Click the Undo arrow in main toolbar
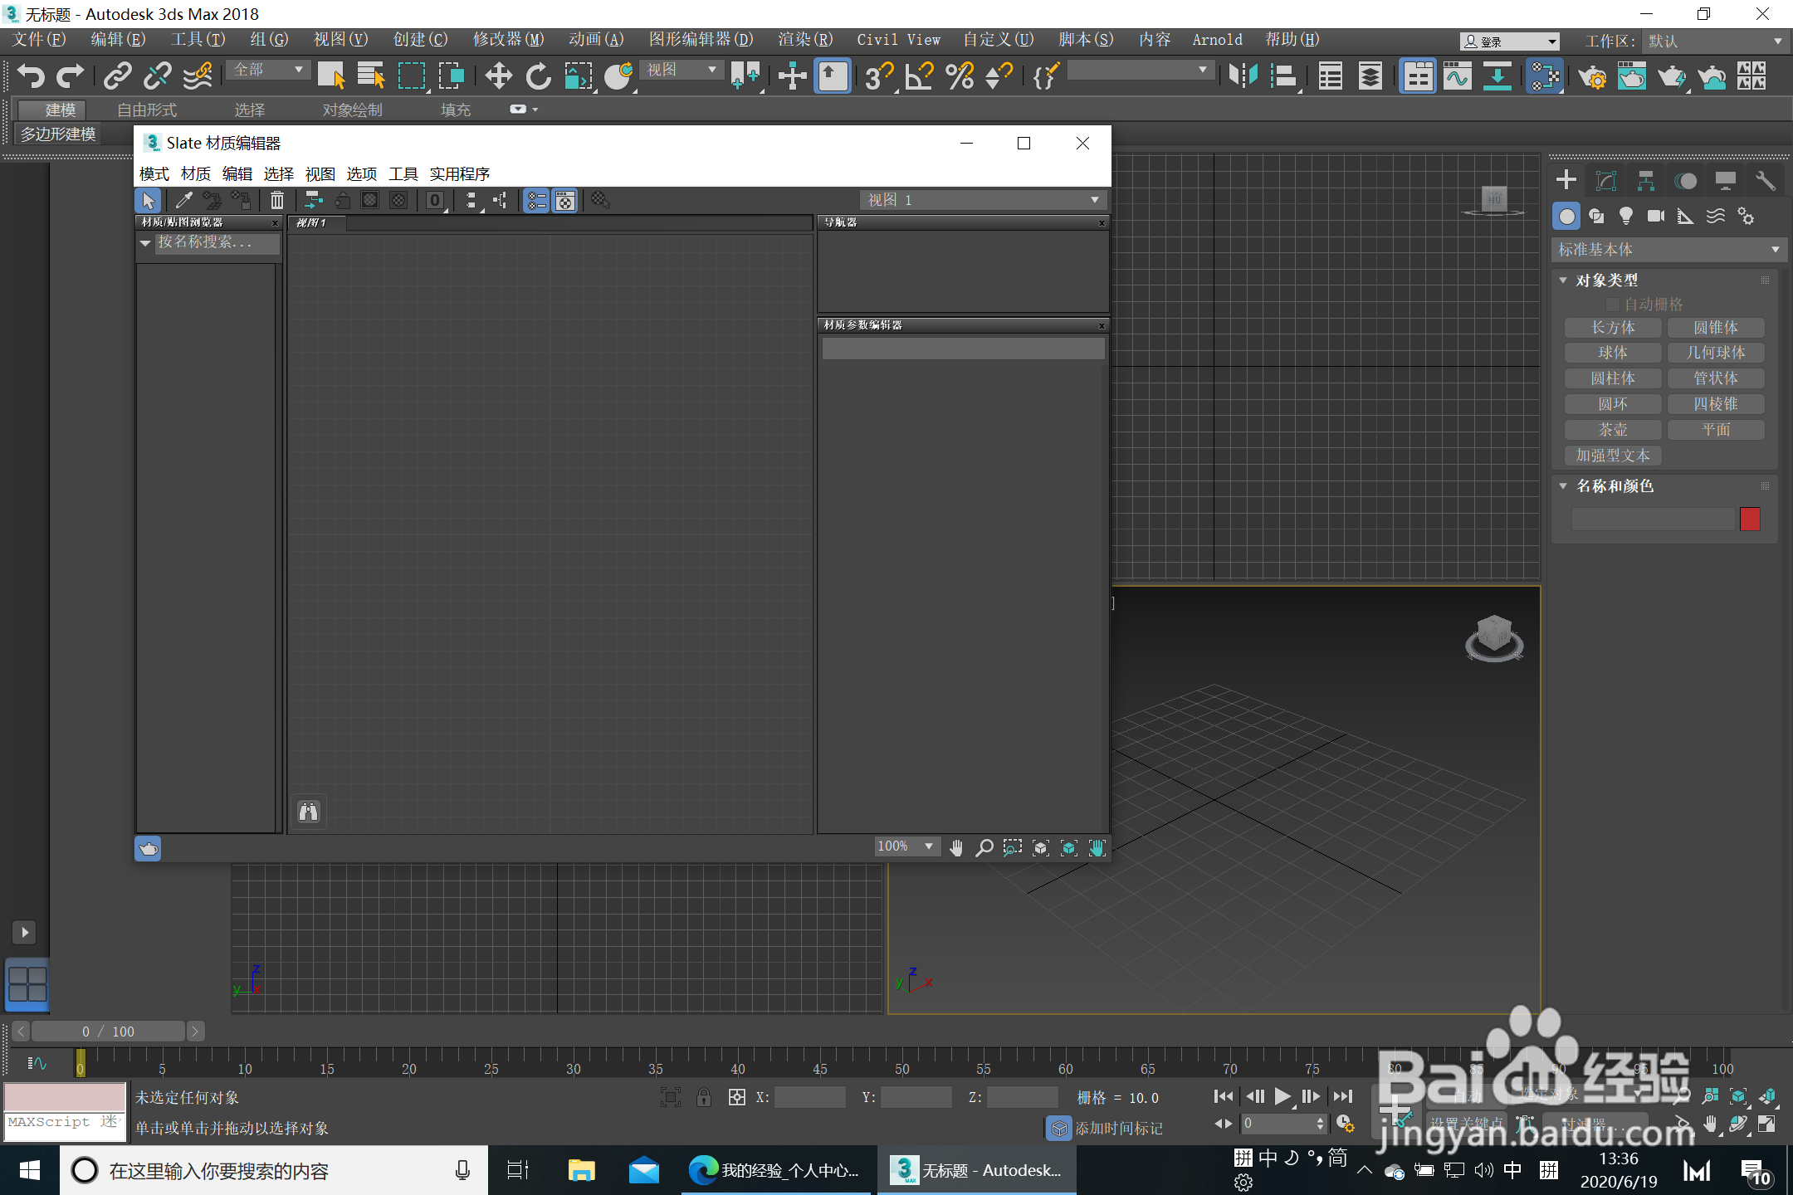This screenshot has width=1793, height=1195. pos(30,76)
